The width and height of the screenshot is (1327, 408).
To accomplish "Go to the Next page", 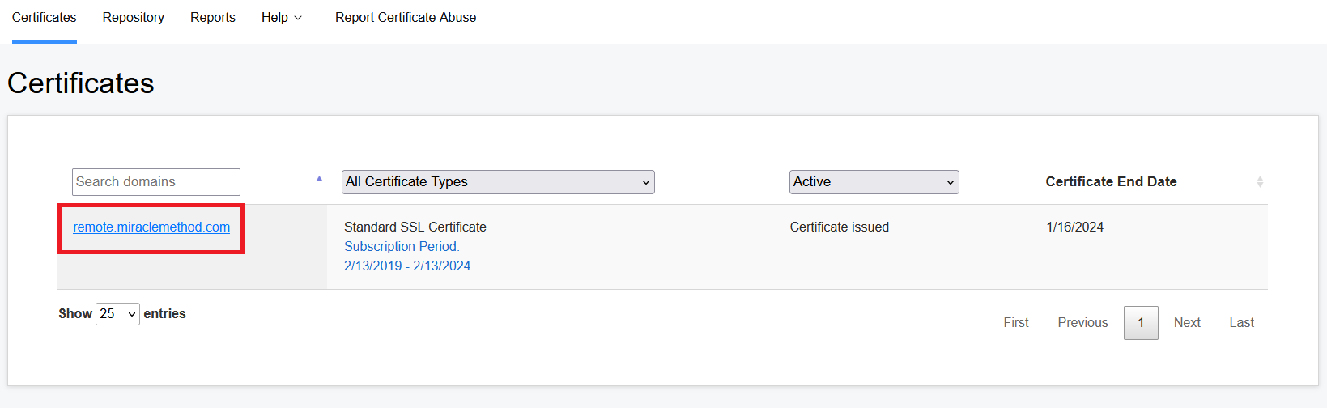I will [x=1187, y=323].
